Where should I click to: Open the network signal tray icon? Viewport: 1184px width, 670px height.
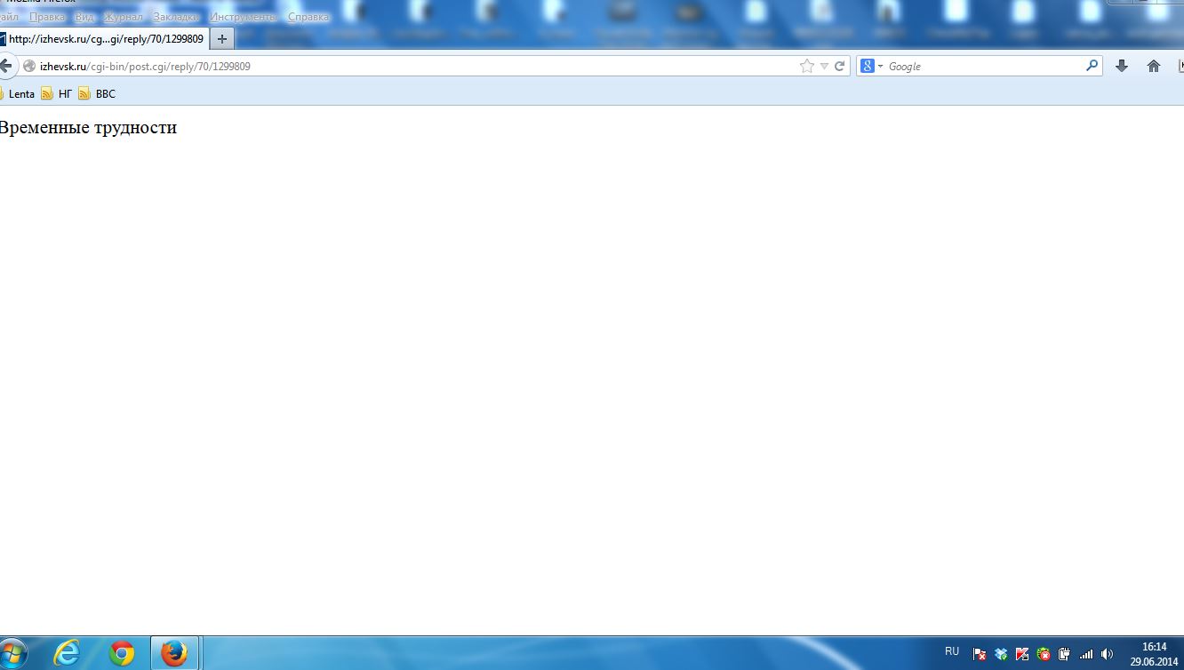(1085, 654)
